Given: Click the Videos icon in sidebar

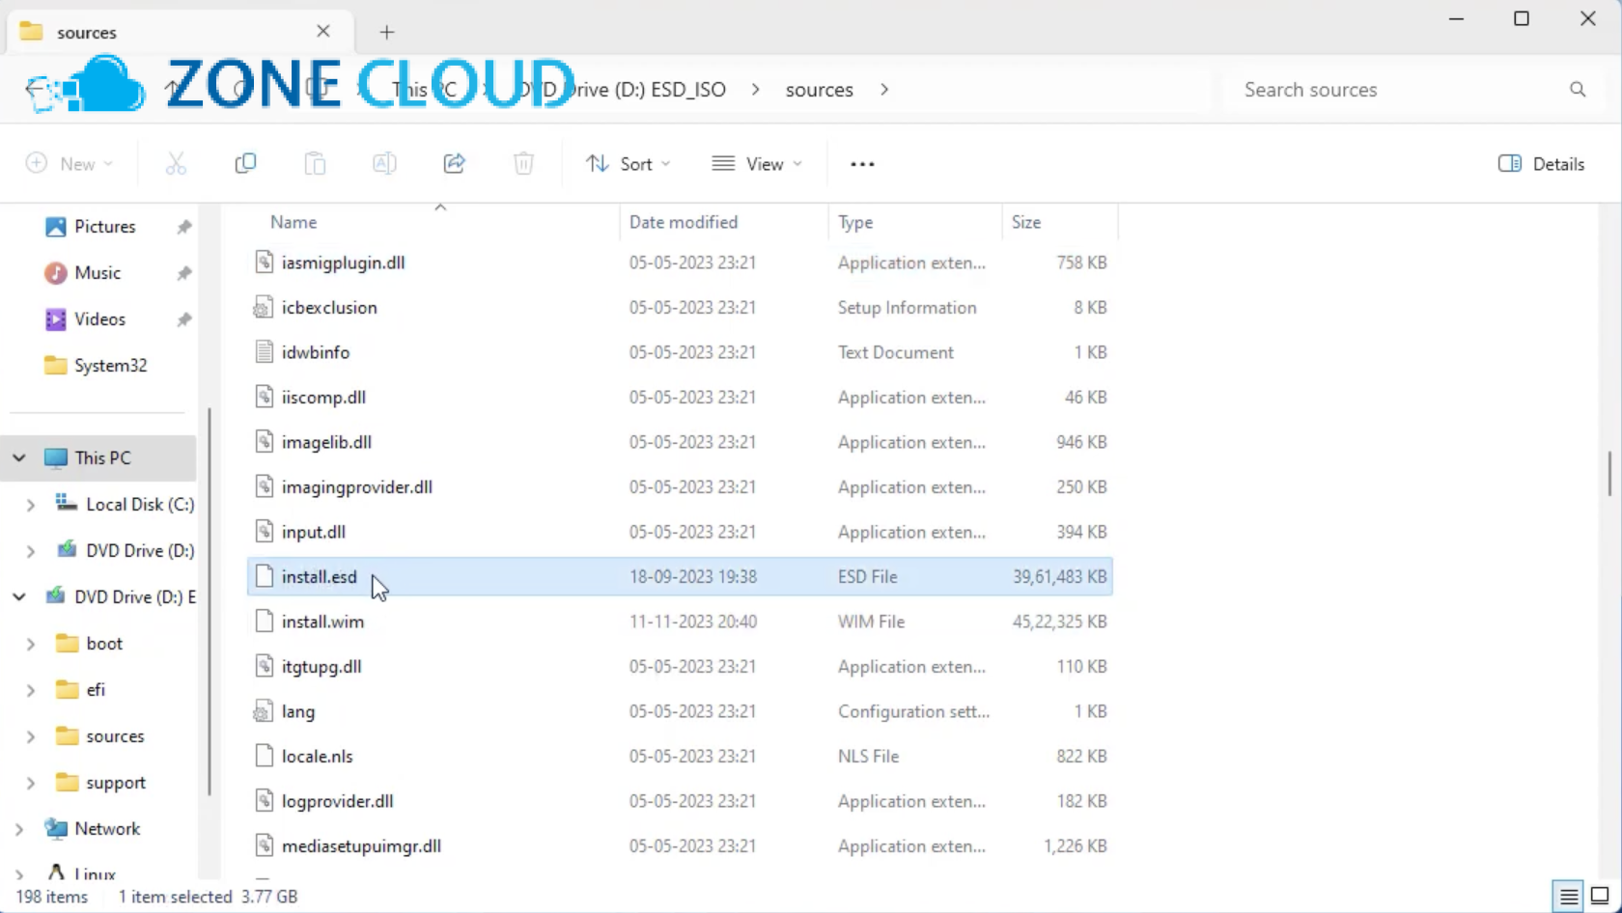Looking at the screenshot, I should (x=56, y=319).
